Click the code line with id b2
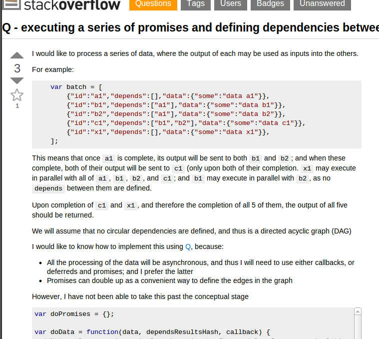Viewport: 379px width, 339px height. [x=176, y=114]
